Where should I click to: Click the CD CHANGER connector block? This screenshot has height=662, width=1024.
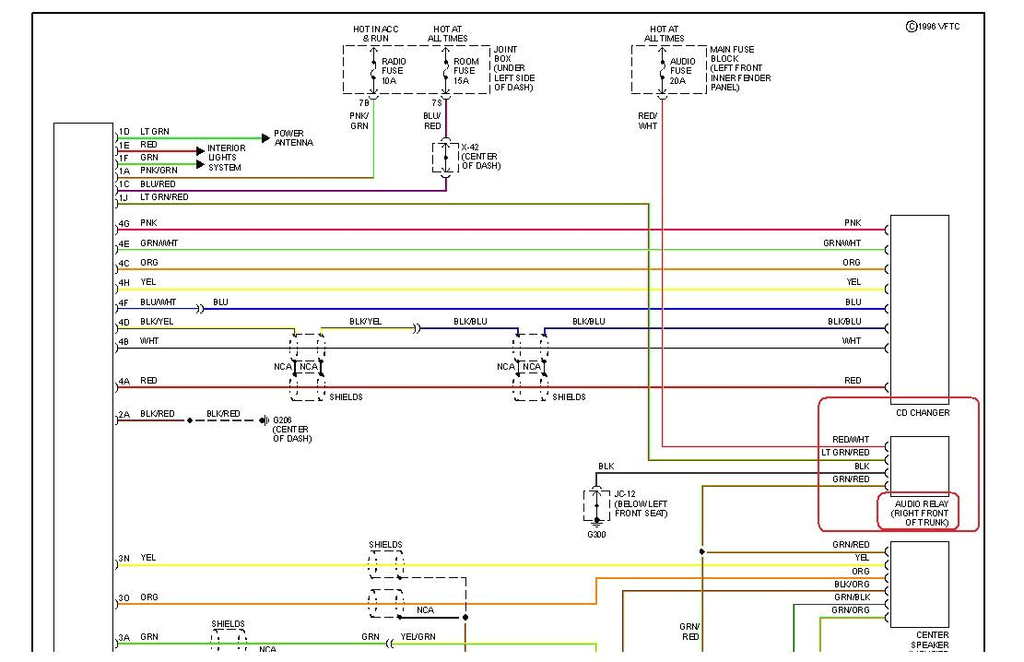click(x=917, y=304)
